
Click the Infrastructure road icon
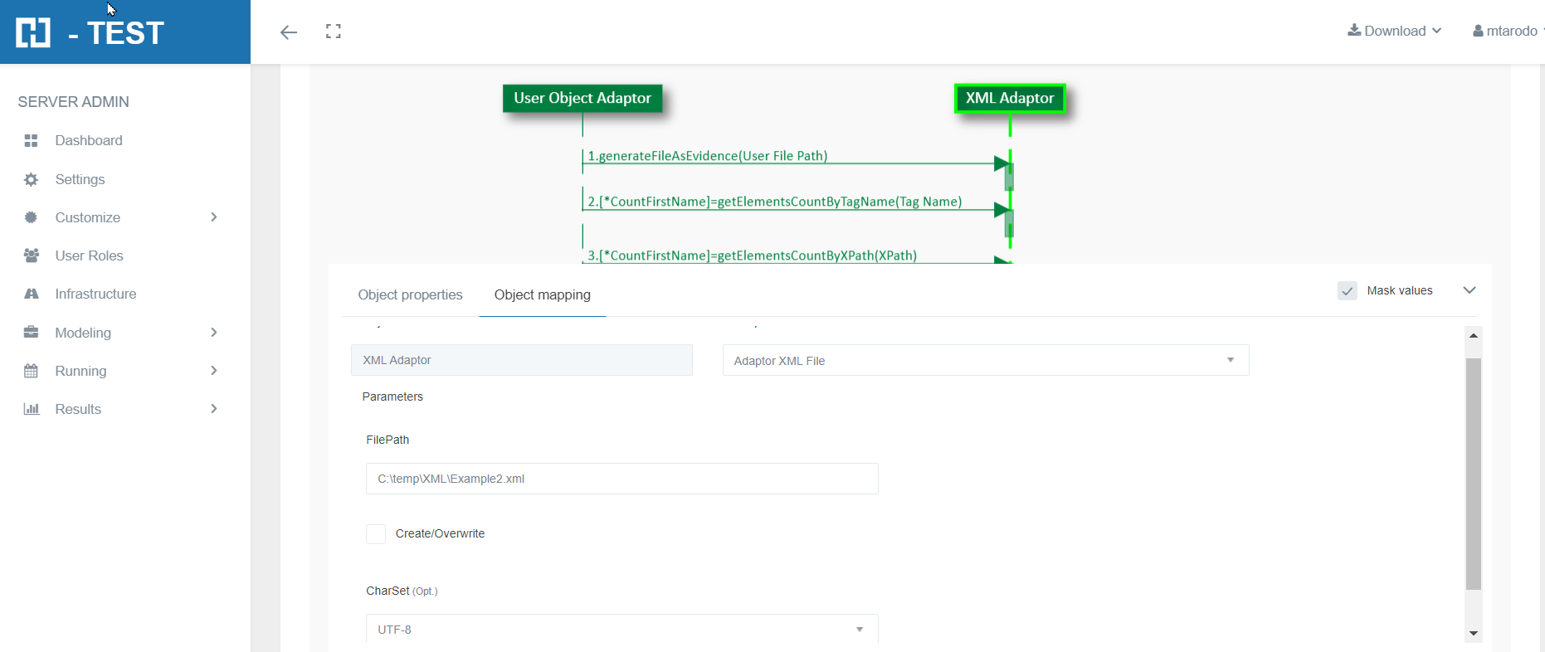click(32, 294)
